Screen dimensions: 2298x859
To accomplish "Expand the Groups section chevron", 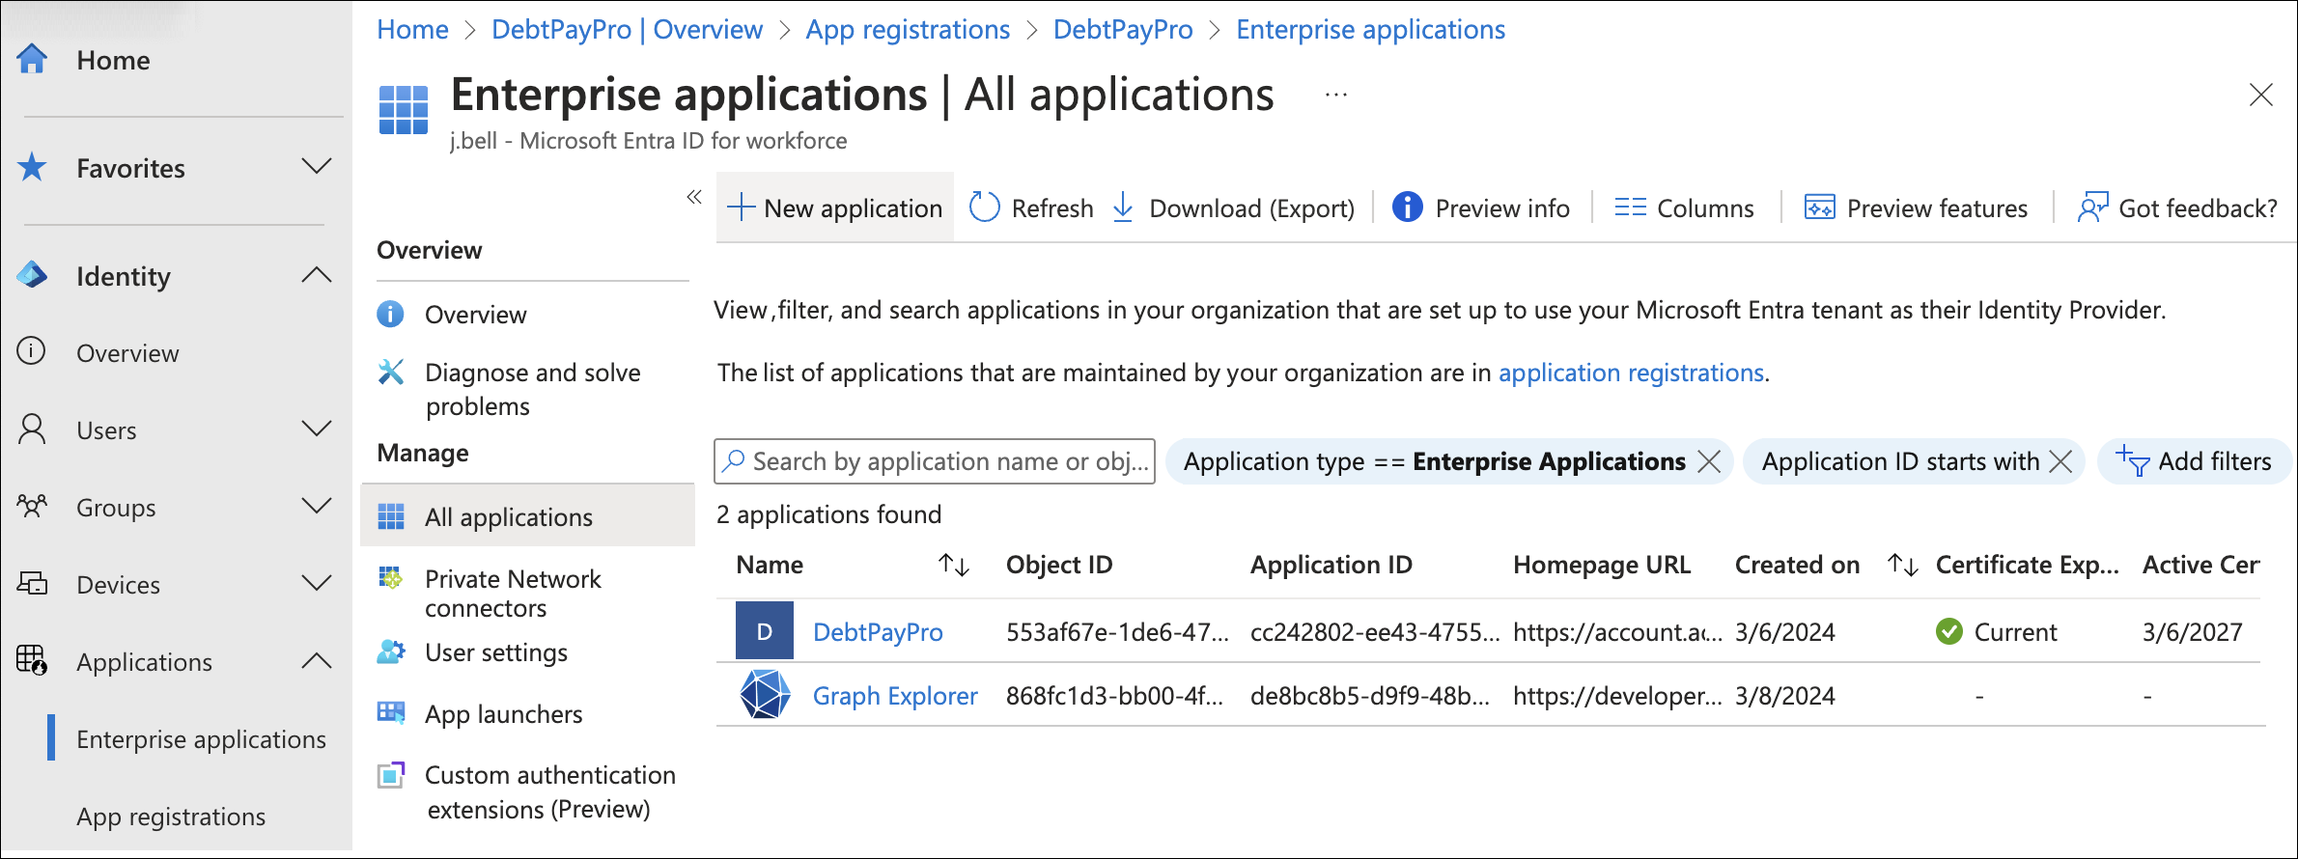I will [x=317, y=505].
